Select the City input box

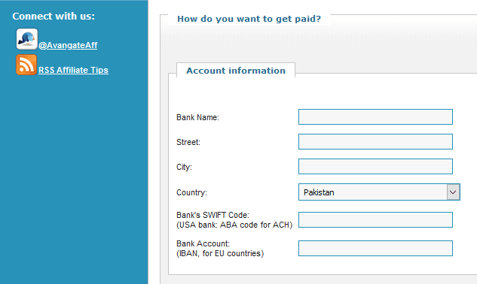[x=375, y=167]
